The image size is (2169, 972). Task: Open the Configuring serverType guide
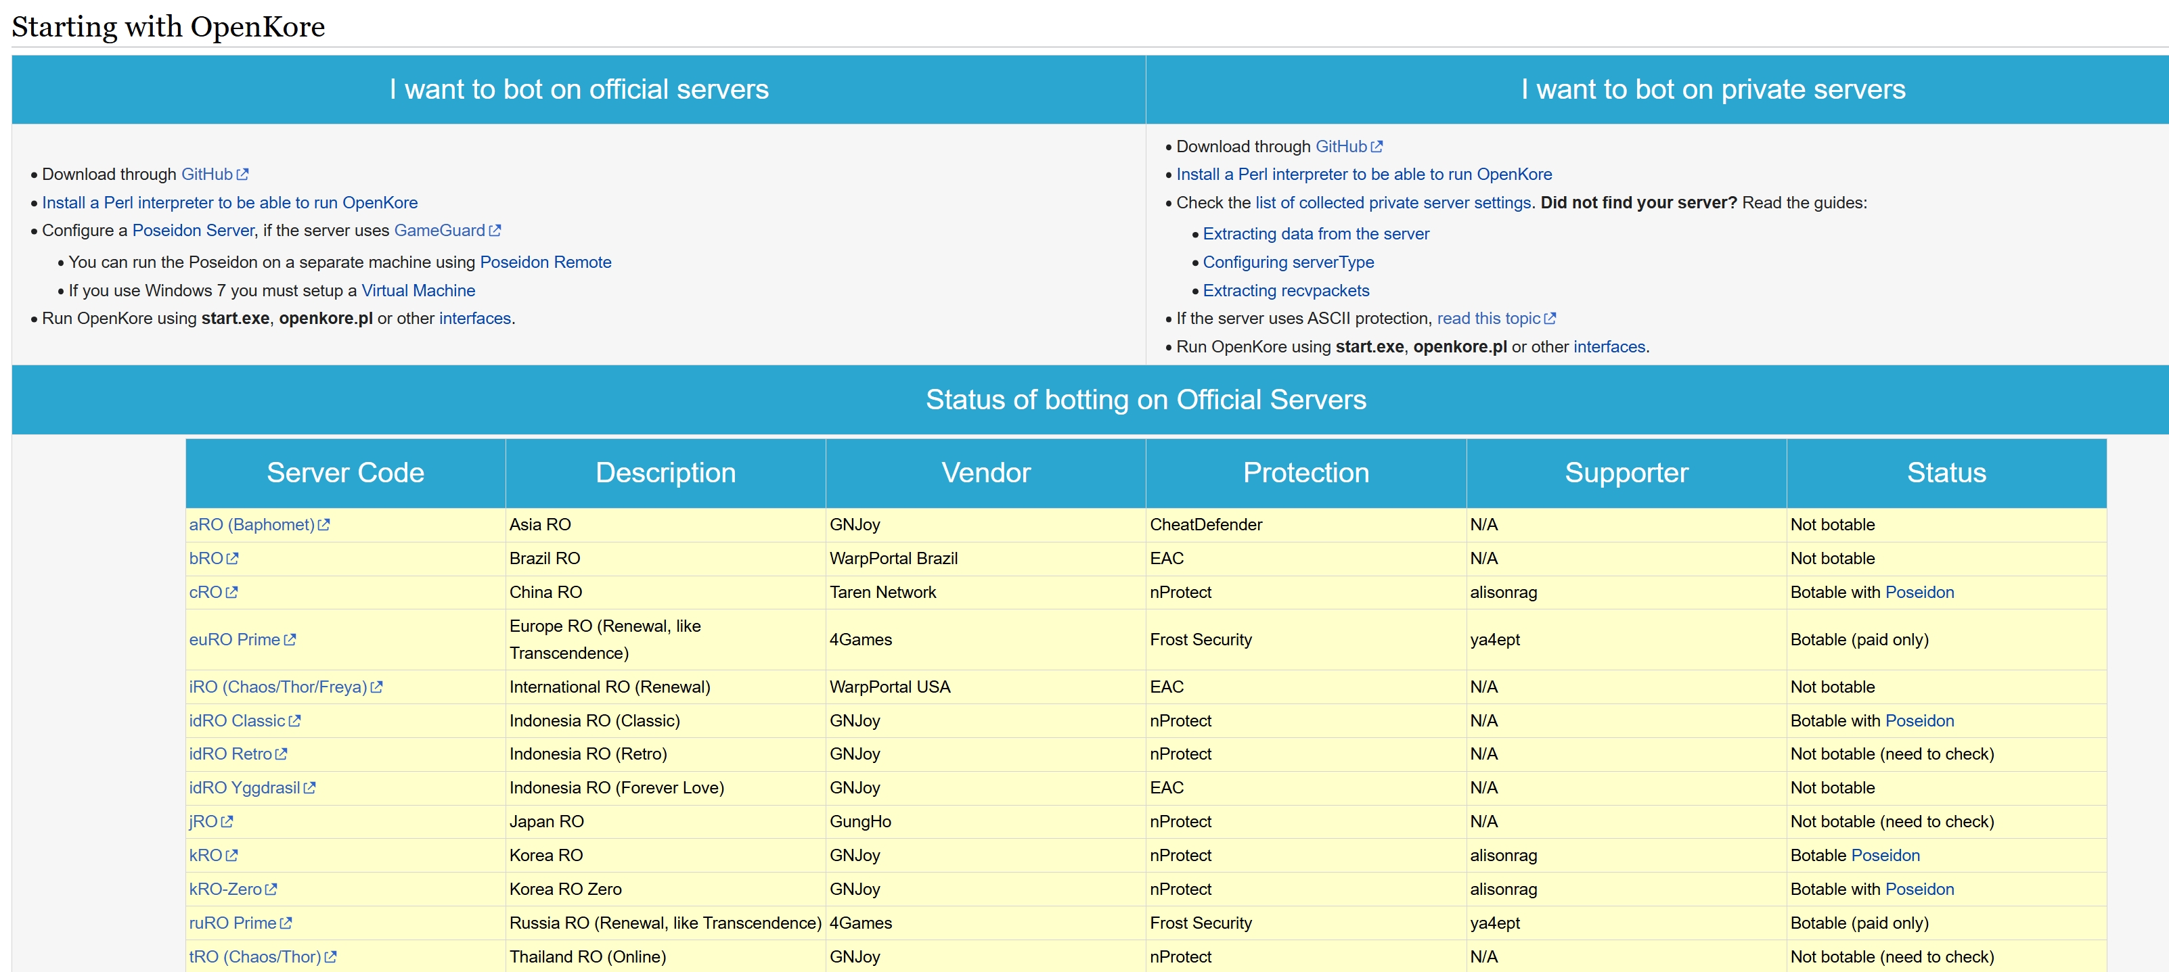point(1287,262)
